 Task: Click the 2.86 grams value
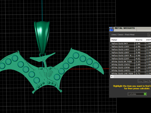click(x=138, y=44)
